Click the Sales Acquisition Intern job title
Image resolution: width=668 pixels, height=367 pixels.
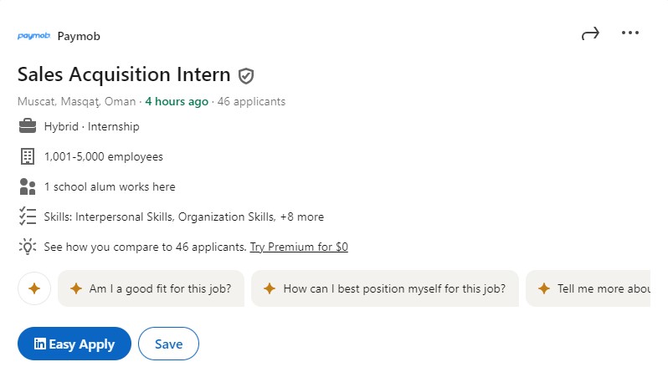click(124, 75)
